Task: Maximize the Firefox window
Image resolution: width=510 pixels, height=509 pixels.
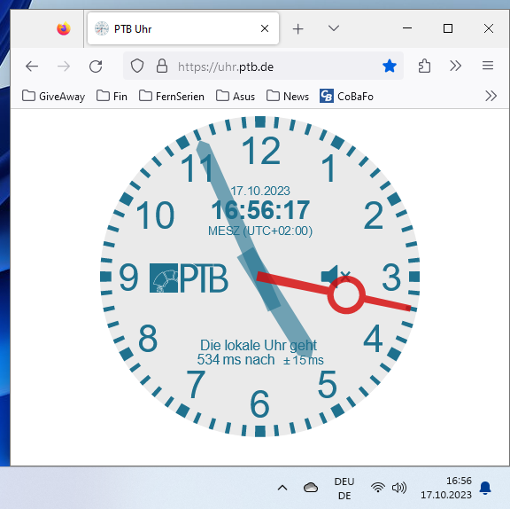Action: pyautogui.click(x=448, y=28)
